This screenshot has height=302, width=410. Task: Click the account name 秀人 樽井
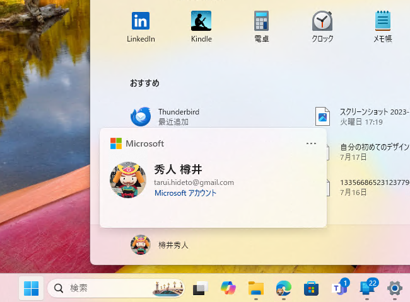[178, 169]
